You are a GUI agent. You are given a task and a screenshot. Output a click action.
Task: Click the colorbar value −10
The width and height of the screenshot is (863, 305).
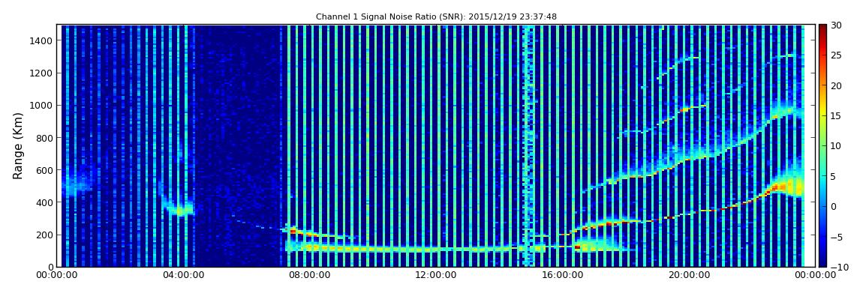pyautogui.click(x=839, y=267)
